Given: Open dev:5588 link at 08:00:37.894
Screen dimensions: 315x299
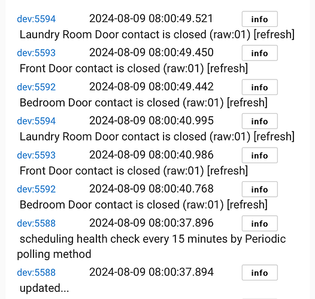Looking at the screenshot, I should [36, 273].
